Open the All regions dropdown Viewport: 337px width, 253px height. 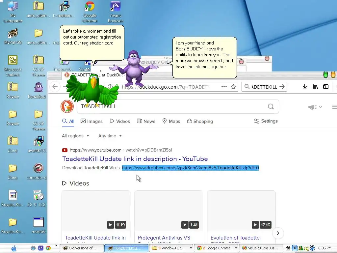(75, 136)
